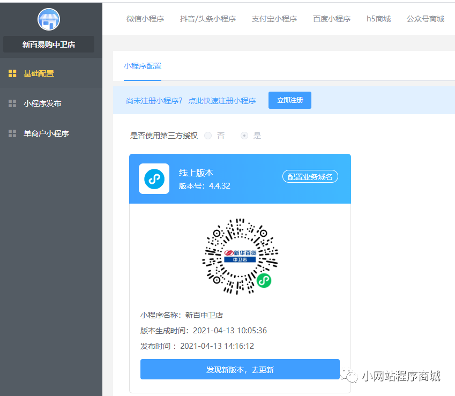
Task: Select the 否 radio button
Action: tap(208, 136)
